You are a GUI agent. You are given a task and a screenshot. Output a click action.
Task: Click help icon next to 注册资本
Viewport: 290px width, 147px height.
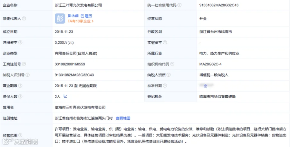pyautogui.click(x=20, y=42)
